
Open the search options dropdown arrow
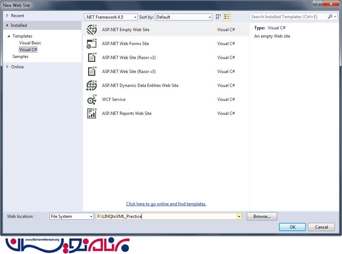[x=335, y=17]
